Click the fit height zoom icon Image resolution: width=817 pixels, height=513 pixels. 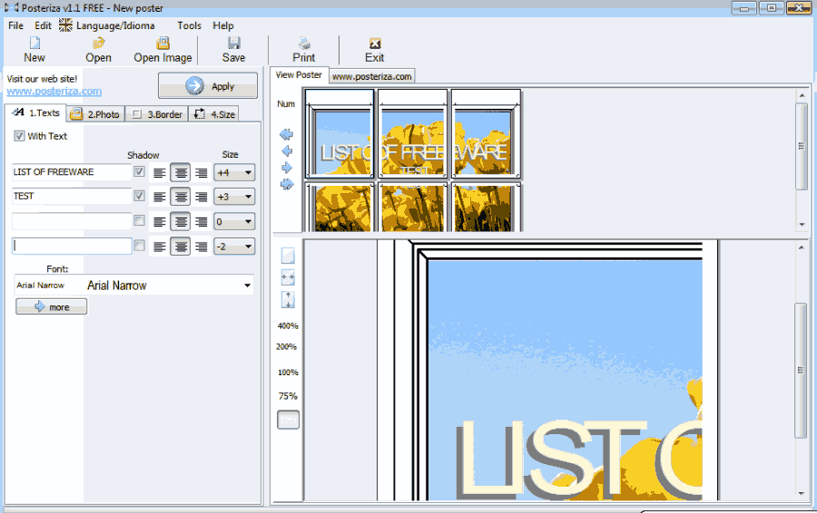(x=288, y=300)
